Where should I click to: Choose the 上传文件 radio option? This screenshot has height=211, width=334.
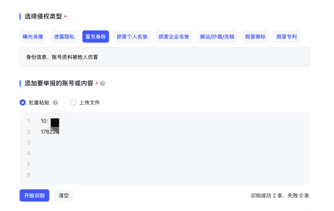(x=73, y=103)
